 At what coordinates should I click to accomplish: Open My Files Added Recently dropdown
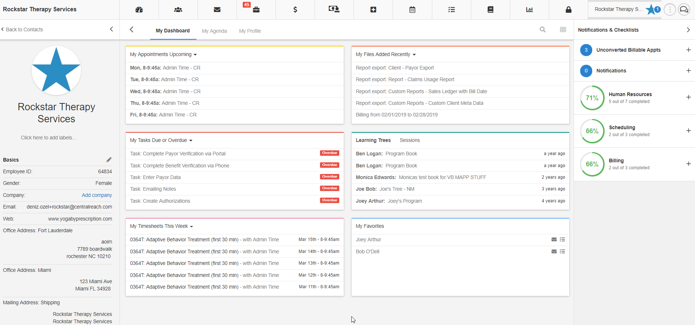coord(386,54)
